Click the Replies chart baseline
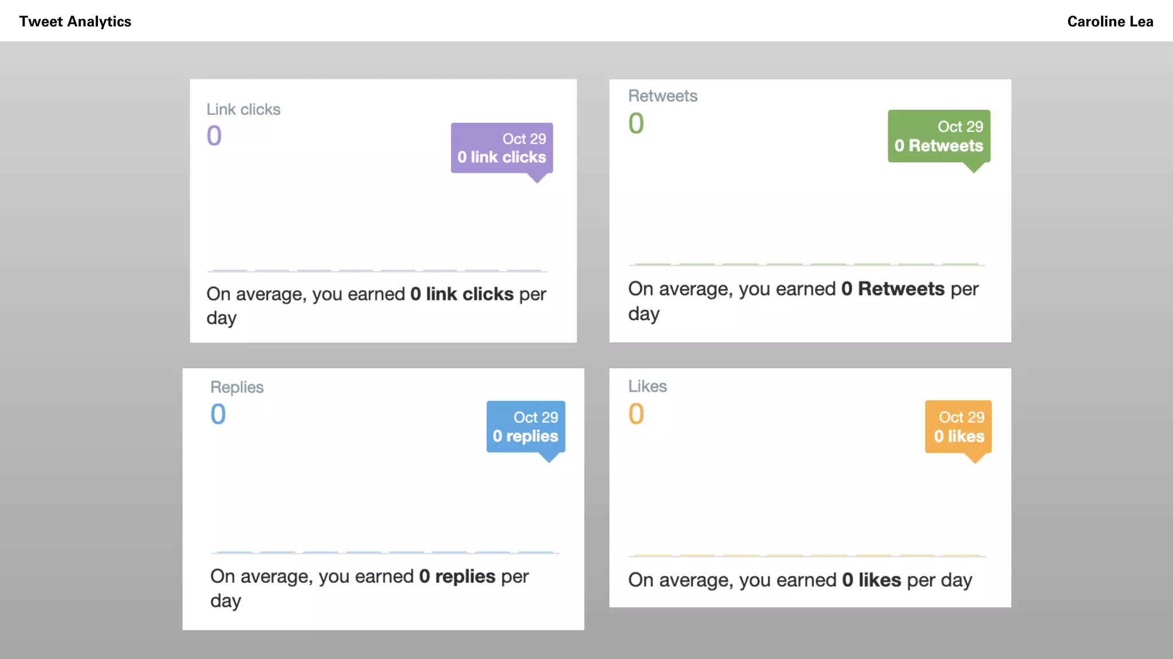This screenshot has height=659, width=1173. [x=385, y=553]
